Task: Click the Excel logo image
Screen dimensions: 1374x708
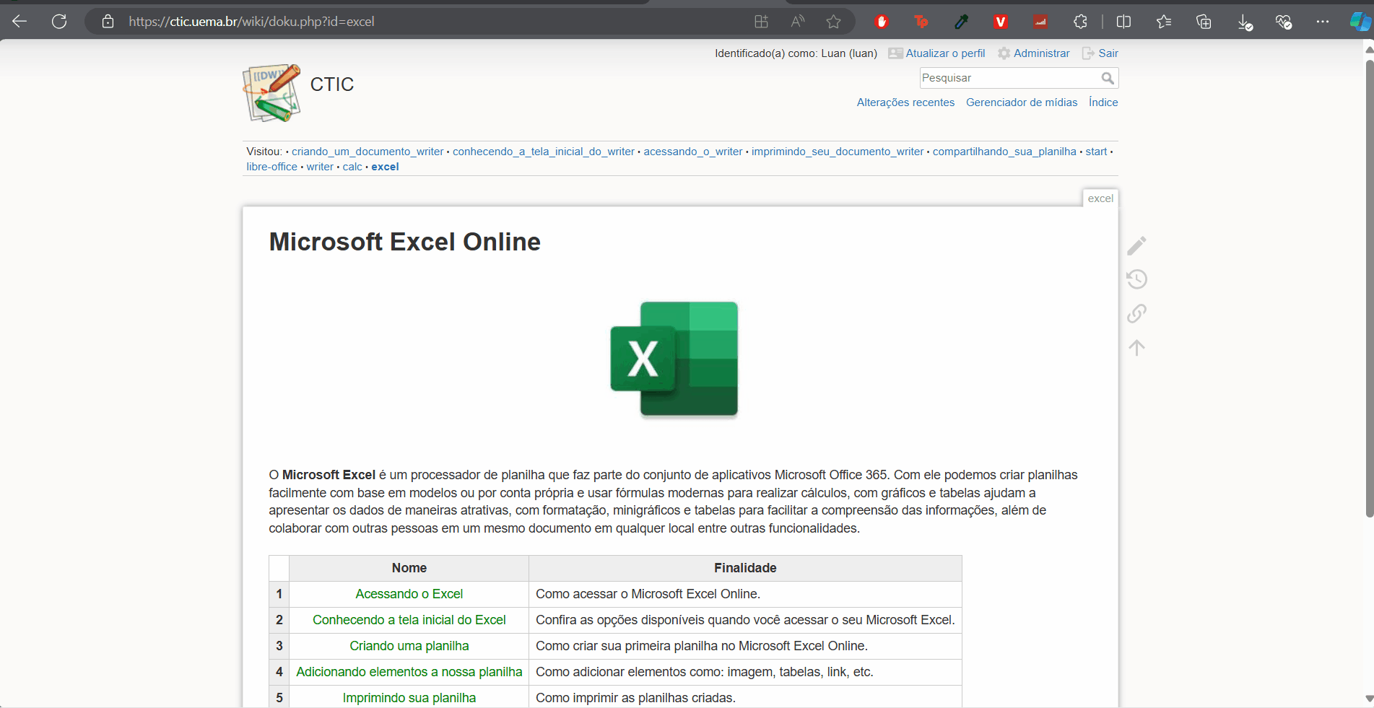Action: click(x=674, y=359)
